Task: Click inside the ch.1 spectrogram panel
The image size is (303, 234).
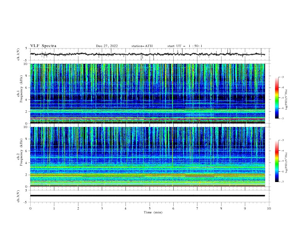Action: pyautogui.click(x=147, y=93)
